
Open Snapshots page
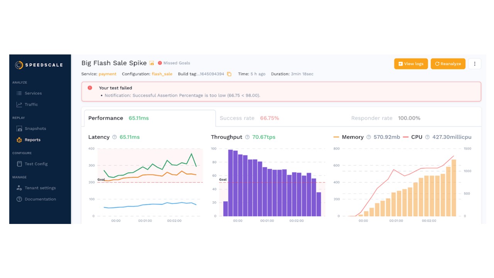[35, 129]
